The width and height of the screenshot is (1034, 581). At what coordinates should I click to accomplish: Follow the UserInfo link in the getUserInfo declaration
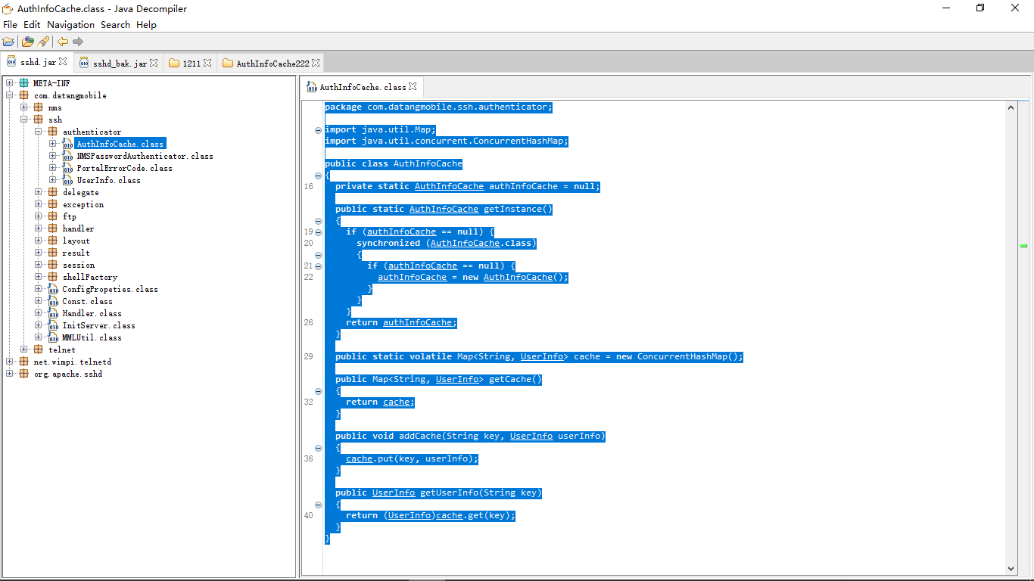point(394,492)
